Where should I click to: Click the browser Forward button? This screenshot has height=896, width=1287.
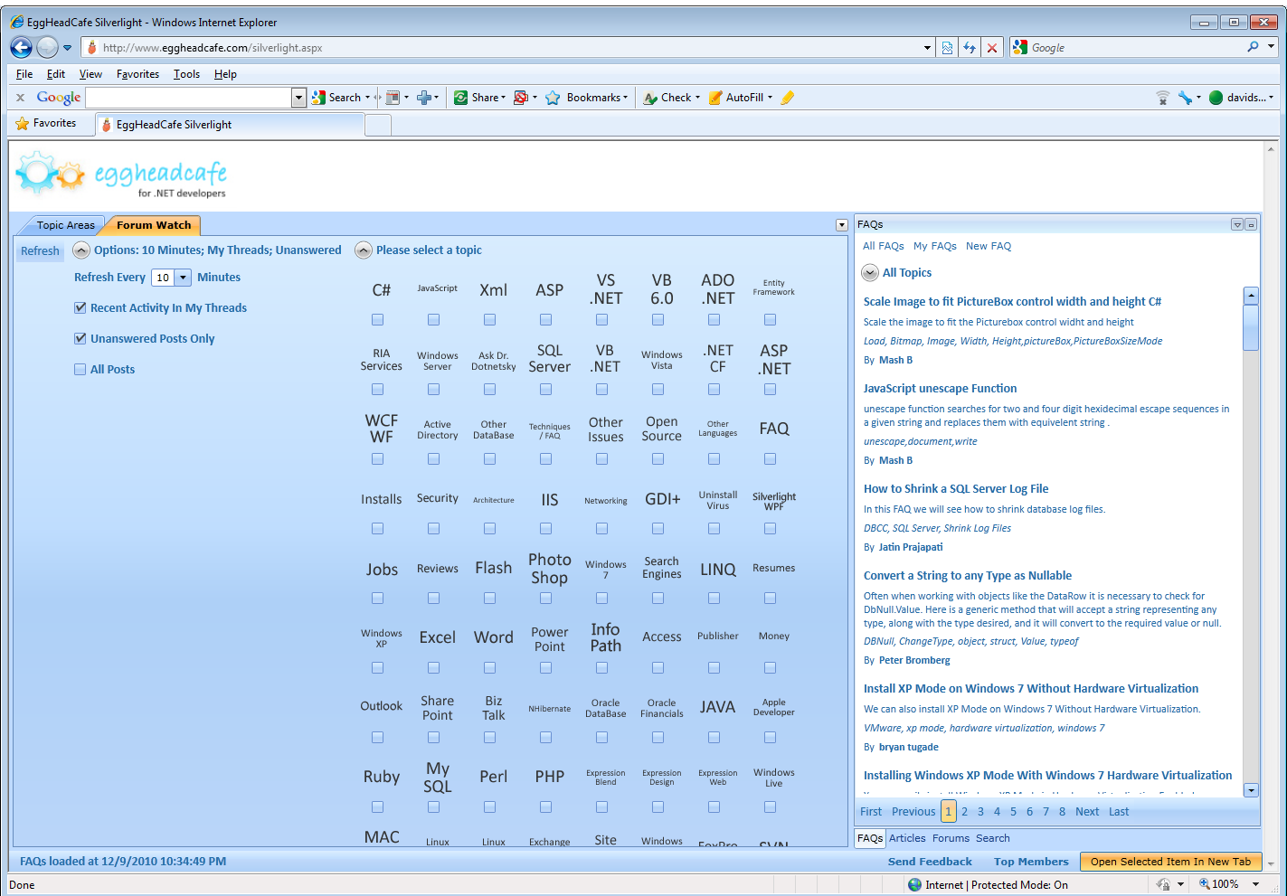tap(48, 47)
